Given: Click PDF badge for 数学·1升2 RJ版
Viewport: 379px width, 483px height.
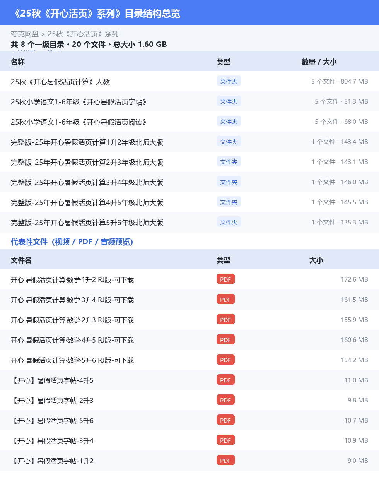Looking at the screenshot, I should tap(225, 279).
